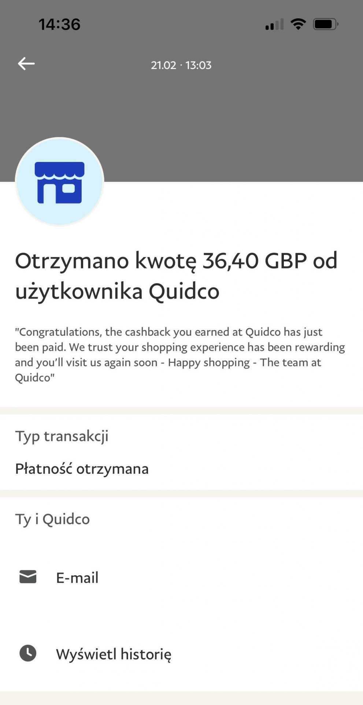Tap the envelope icon
Image resolution: width=363 pixels, height=705 pixels.
click(x=28, y=577)
